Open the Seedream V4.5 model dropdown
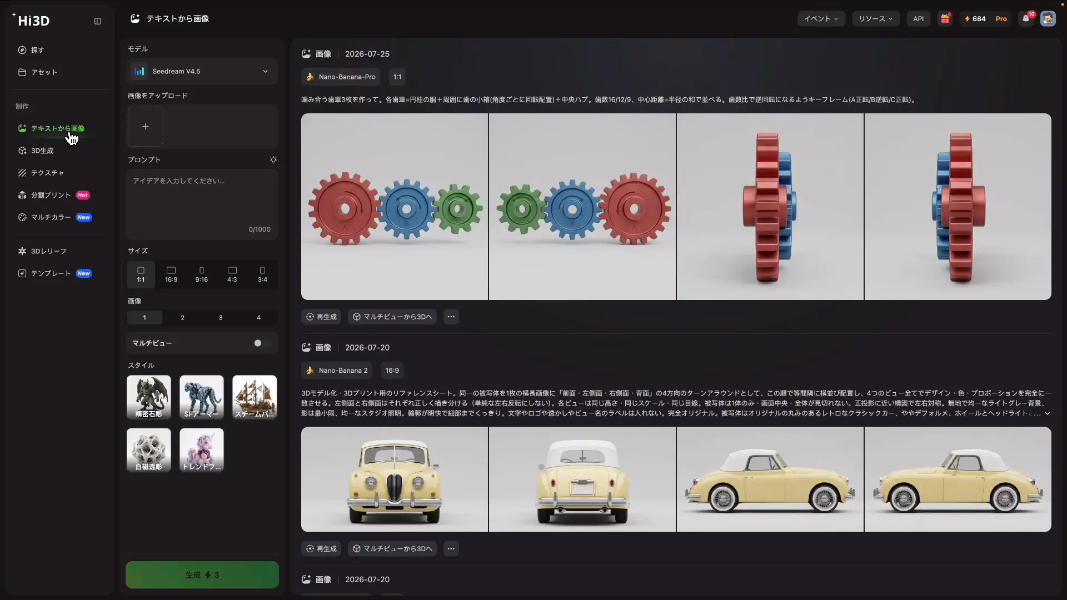 (202, 72)
